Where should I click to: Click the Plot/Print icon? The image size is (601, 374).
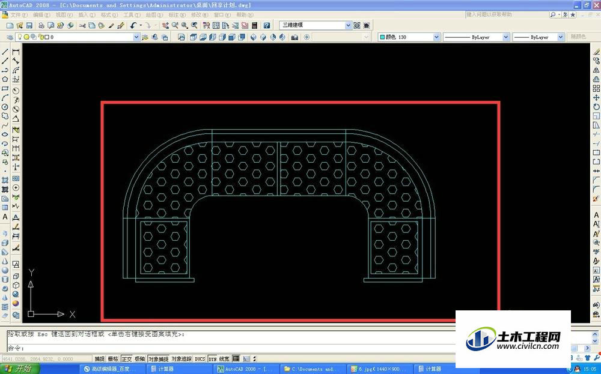41,25
